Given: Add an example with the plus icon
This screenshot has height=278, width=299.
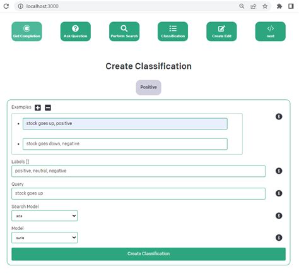Looking at the screenshot, I should [x=38, y=107].
